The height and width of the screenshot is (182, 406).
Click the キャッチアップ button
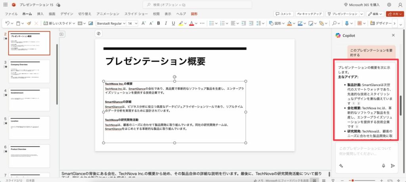point(309,14)
